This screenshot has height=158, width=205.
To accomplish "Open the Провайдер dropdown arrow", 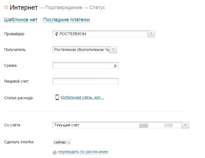I will (x=151, y=34).
